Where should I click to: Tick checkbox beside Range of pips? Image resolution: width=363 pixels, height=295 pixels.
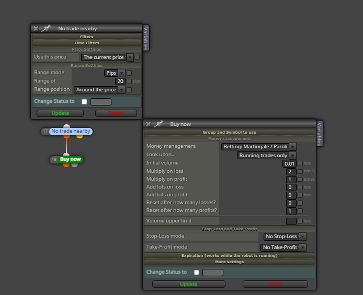pyautogui.click(x=129, y=81)
